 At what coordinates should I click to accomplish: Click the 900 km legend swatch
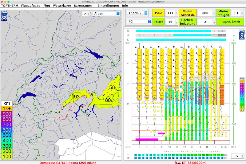coord(7,114)
